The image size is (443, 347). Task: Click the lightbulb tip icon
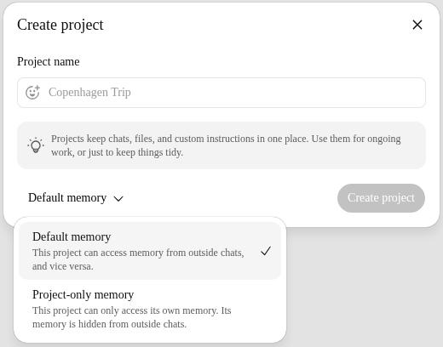pos(36,145)
